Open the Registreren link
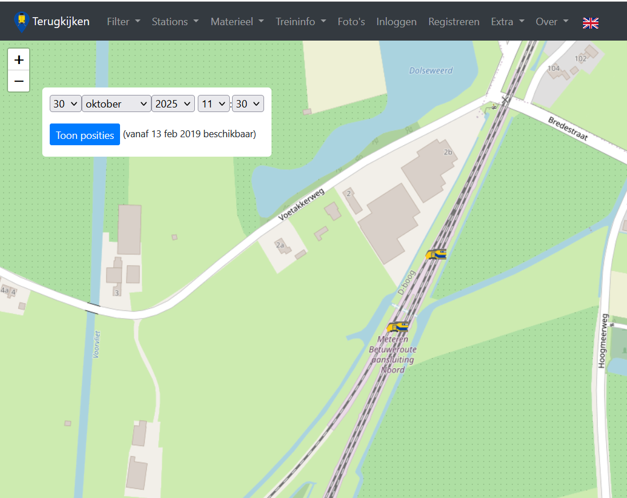Image resolution: width=627 pixels, height=498 pixels. (x=454, y=22)
